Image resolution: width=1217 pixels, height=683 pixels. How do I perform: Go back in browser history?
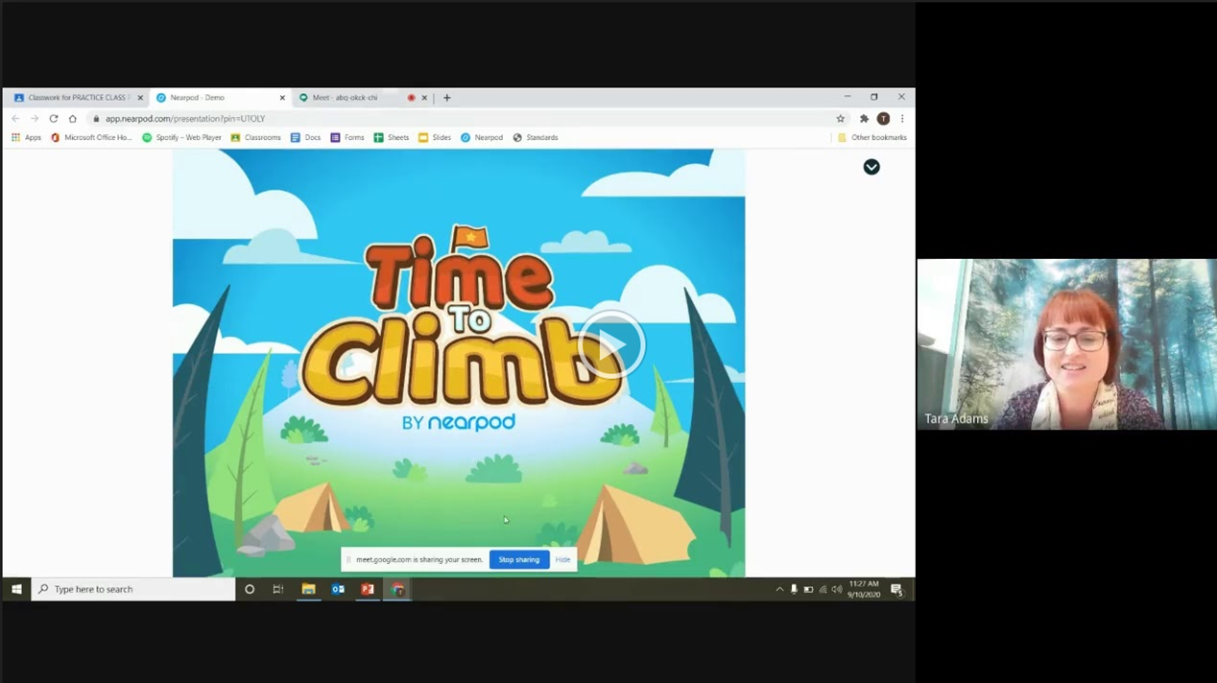pyautogui.click(x=15, y=119)
